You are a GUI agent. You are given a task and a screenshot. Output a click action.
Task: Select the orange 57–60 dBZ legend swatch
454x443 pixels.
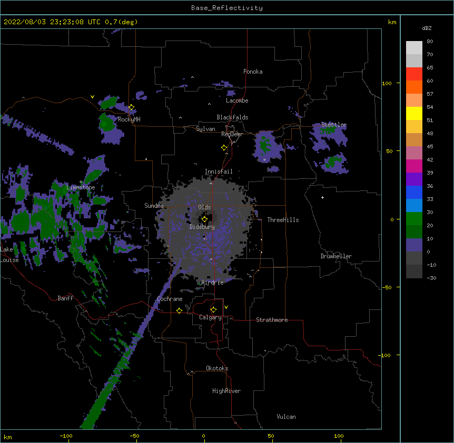[414, 87]
